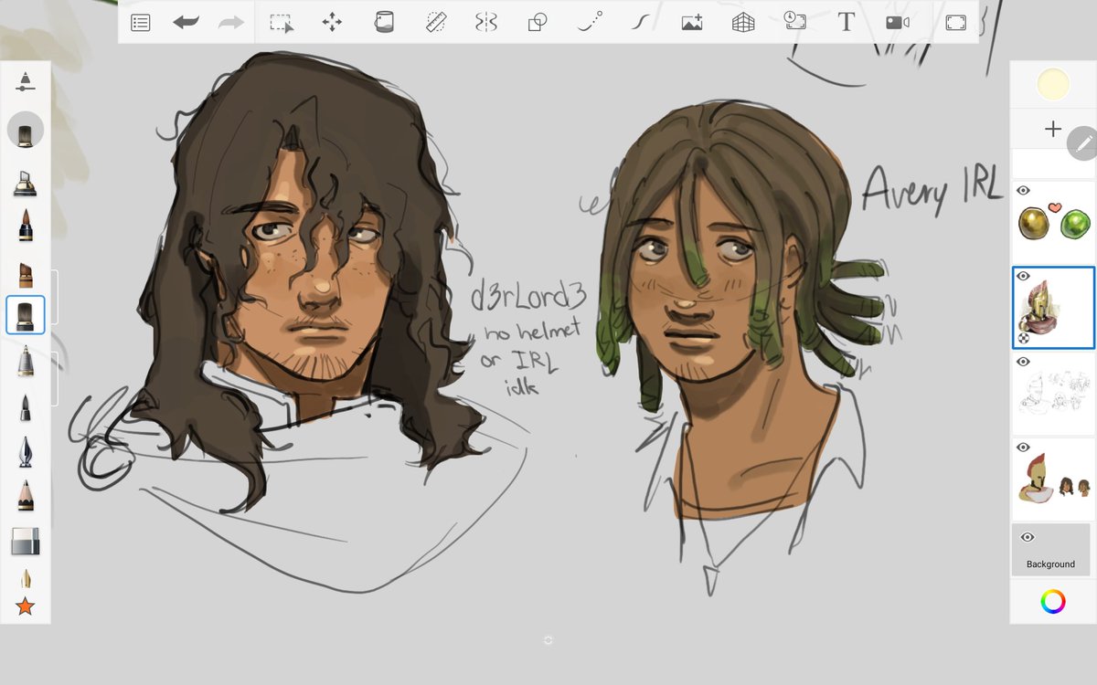The image size is (1097, 685).
Task: Toggle full screen canvas mode
Action: coord(955,23)
